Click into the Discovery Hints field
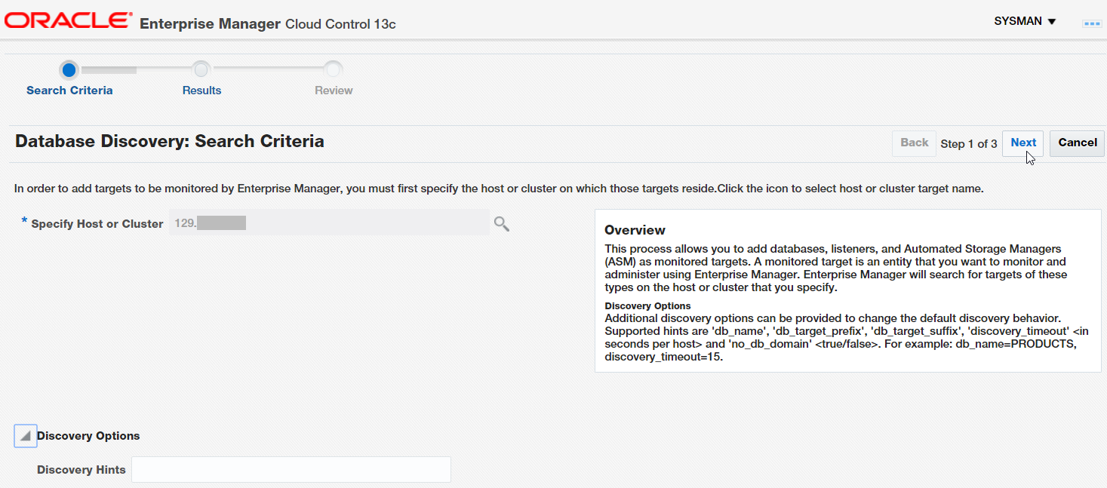 point(291,469)
